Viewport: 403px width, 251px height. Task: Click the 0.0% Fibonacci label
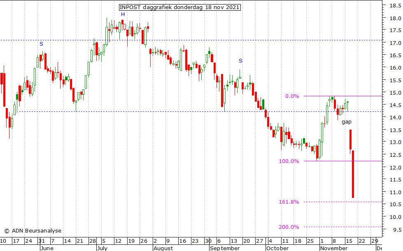click(x=292, y=96)
